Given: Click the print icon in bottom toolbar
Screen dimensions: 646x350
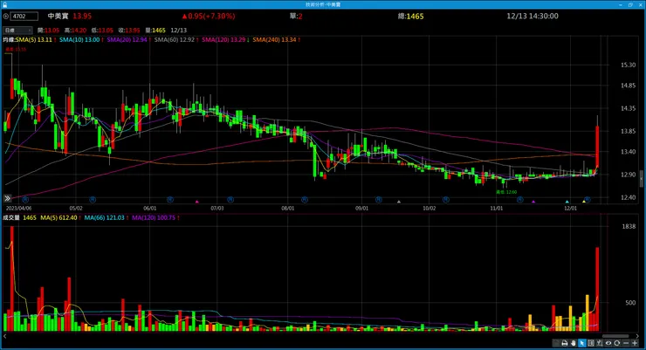Looking at the screenshot, I should click(565, 343).
